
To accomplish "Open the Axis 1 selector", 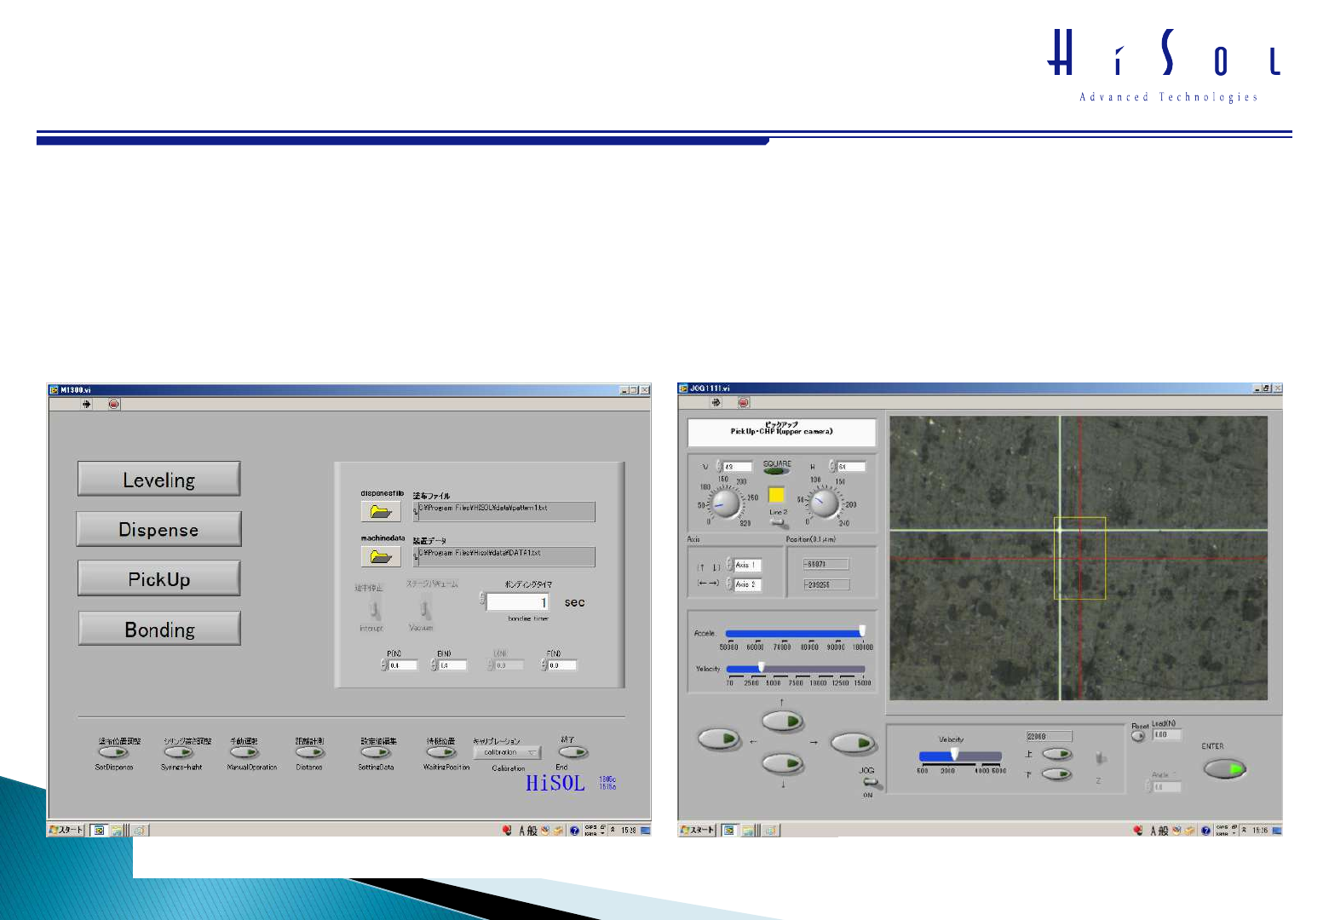I will coord(745,566).
